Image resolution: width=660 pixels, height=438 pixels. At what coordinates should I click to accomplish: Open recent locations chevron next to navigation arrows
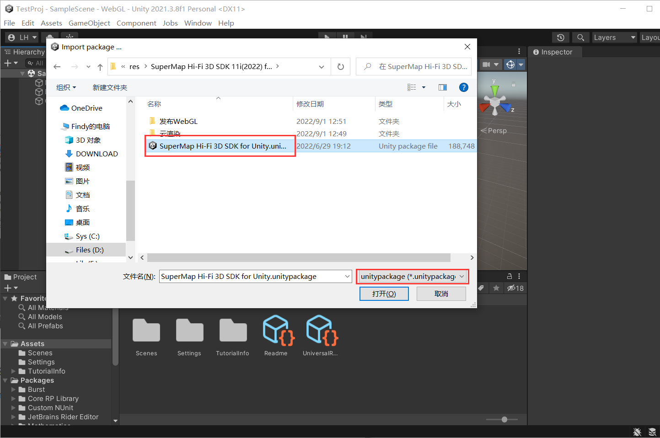pyautogui.click(x=88, y=67)
